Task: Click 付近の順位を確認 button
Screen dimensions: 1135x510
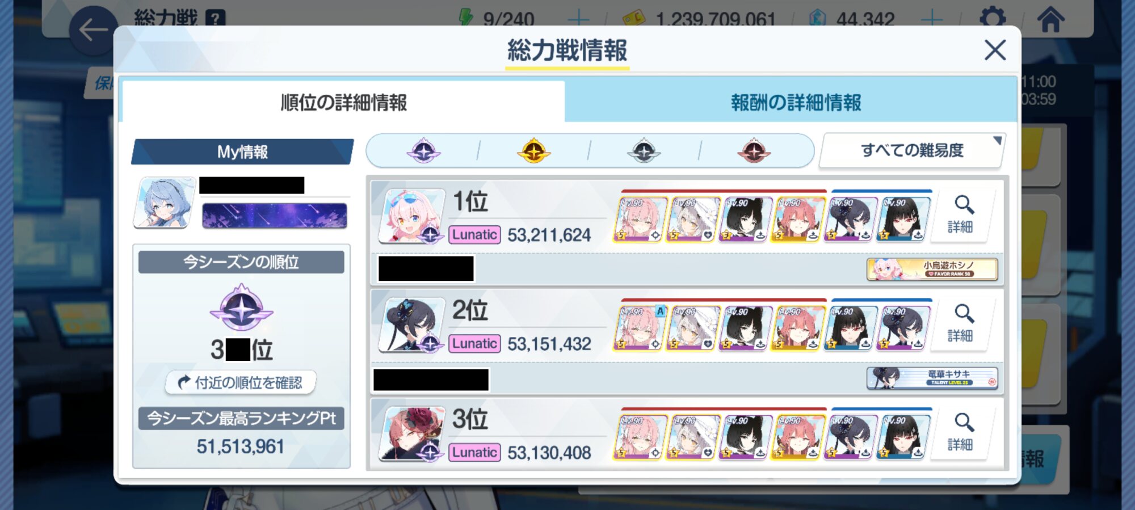Action: pyautogui.click(x=241, y=382)
